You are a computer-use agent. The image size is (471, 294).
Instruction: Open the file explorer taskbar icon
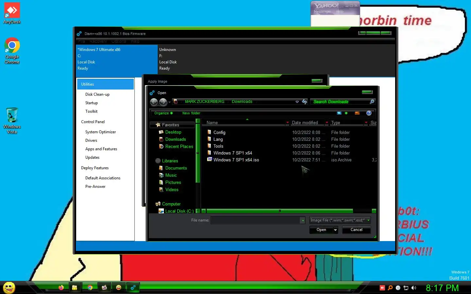pos(75,287)
